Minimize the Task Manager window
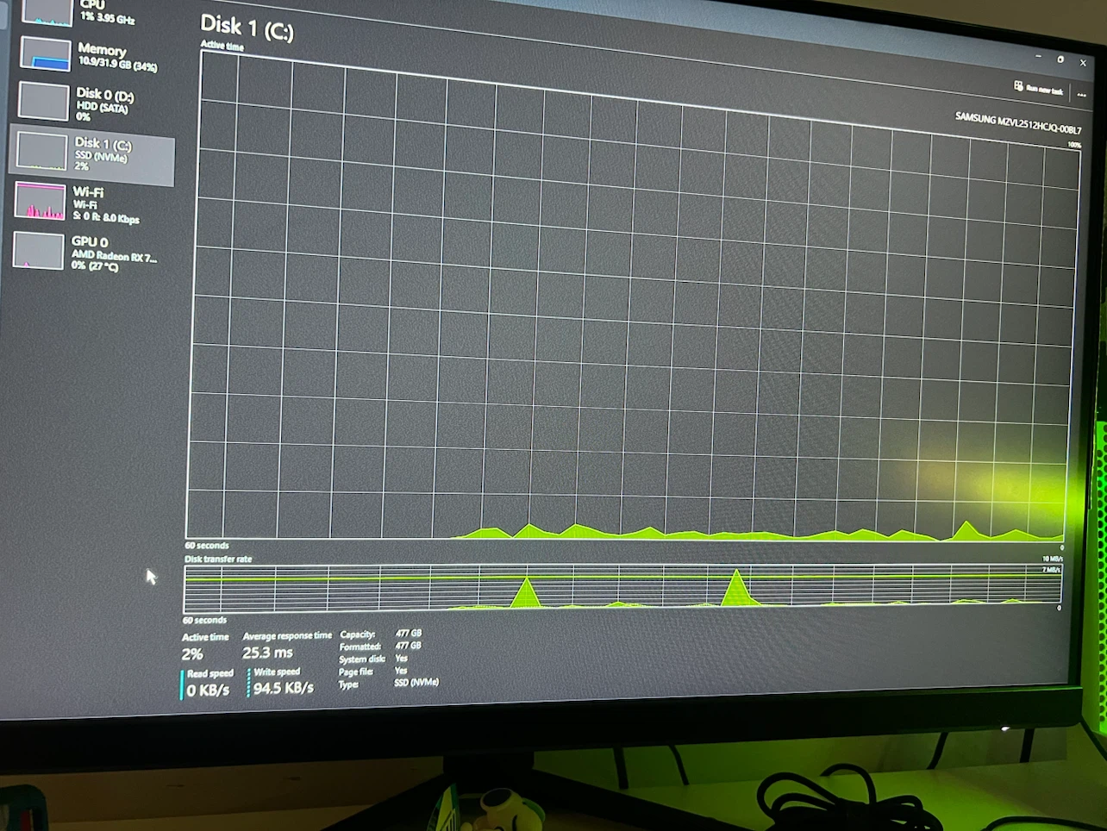Screen dimensions: 1107x831 [x=1038, y=56]
